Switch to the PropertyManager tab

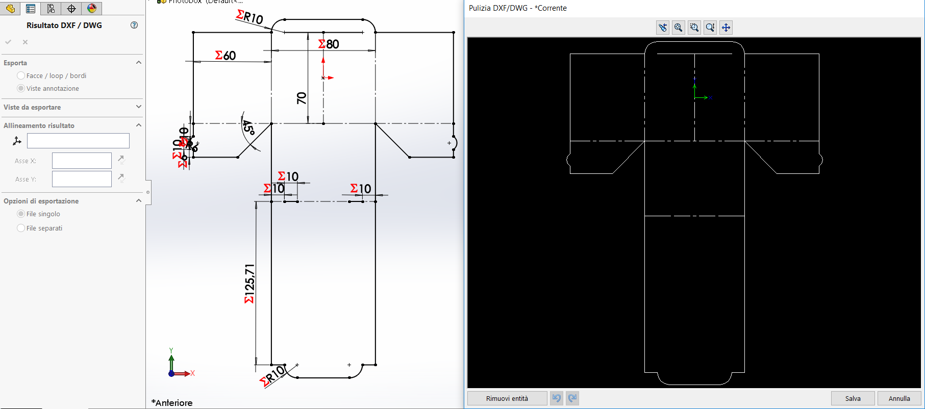click(x=31, y=8)
